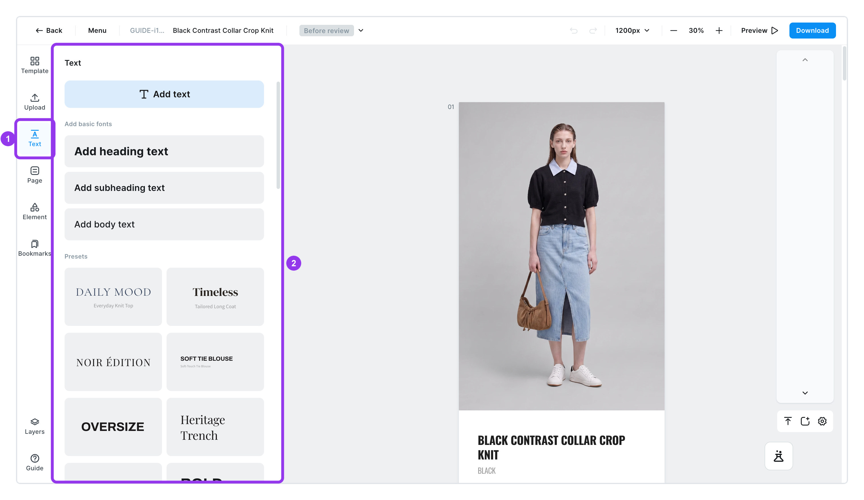Image resolution: width=864 pixels, height=500 pixels.
Task: Click the floating person figure button
Action: pyautogui.click(x=779, y=456)
